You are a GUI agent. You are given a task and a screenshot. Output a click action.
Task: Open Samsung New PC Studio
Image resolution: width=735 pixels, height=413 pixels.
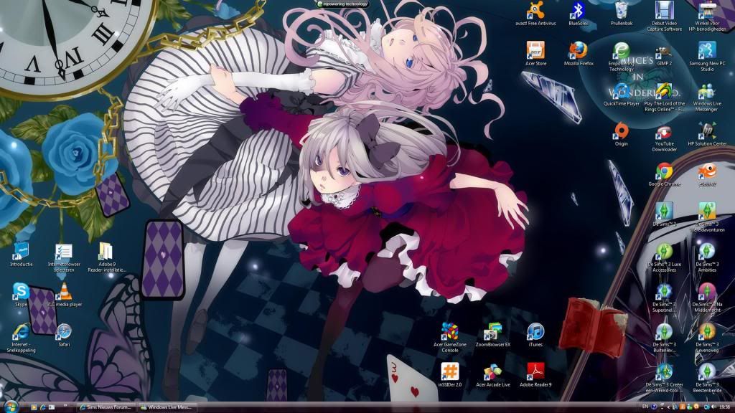point(707,57)
